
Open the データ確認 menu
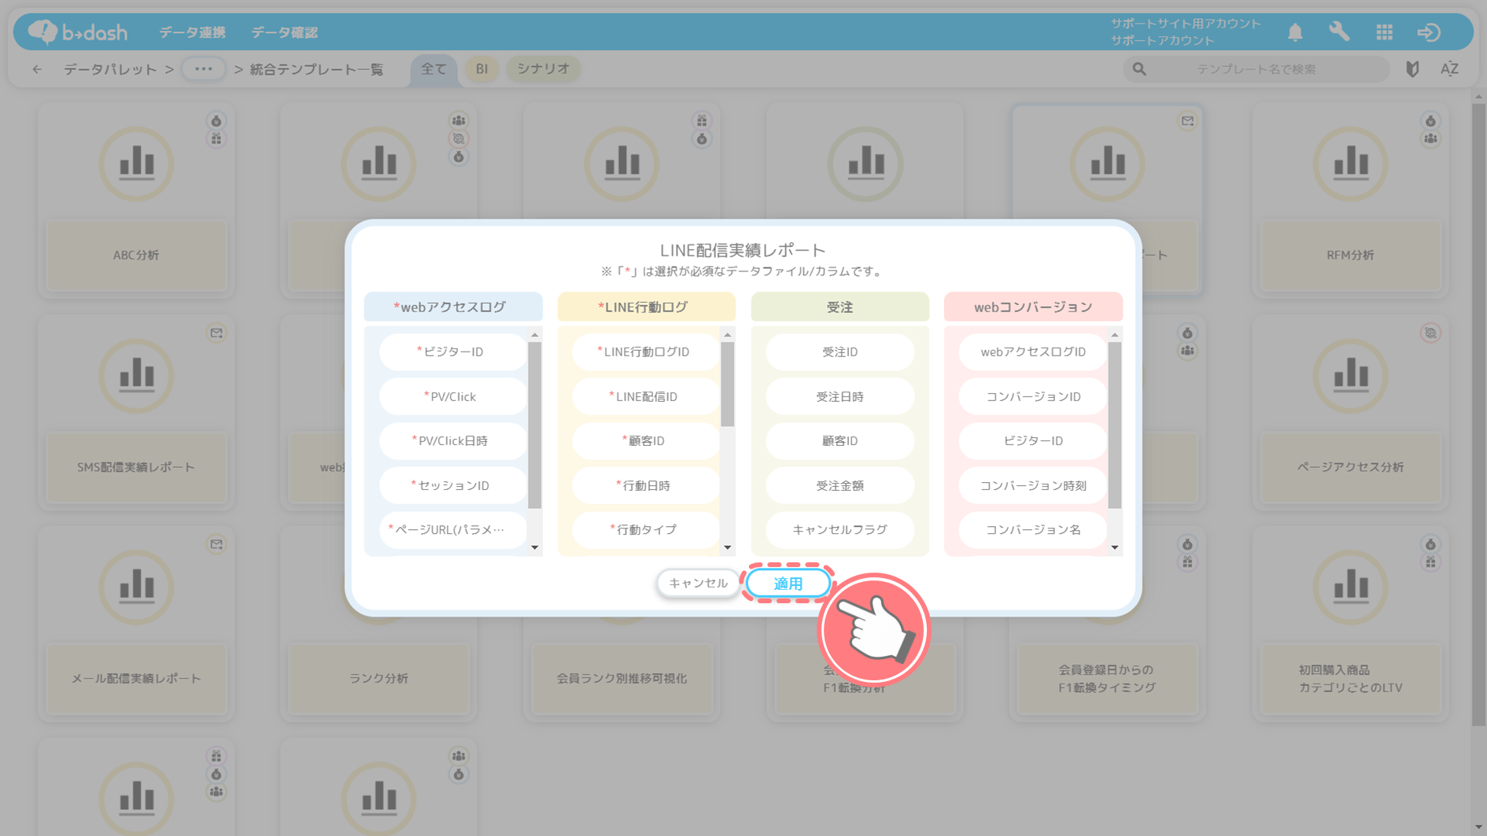(284, 32)
